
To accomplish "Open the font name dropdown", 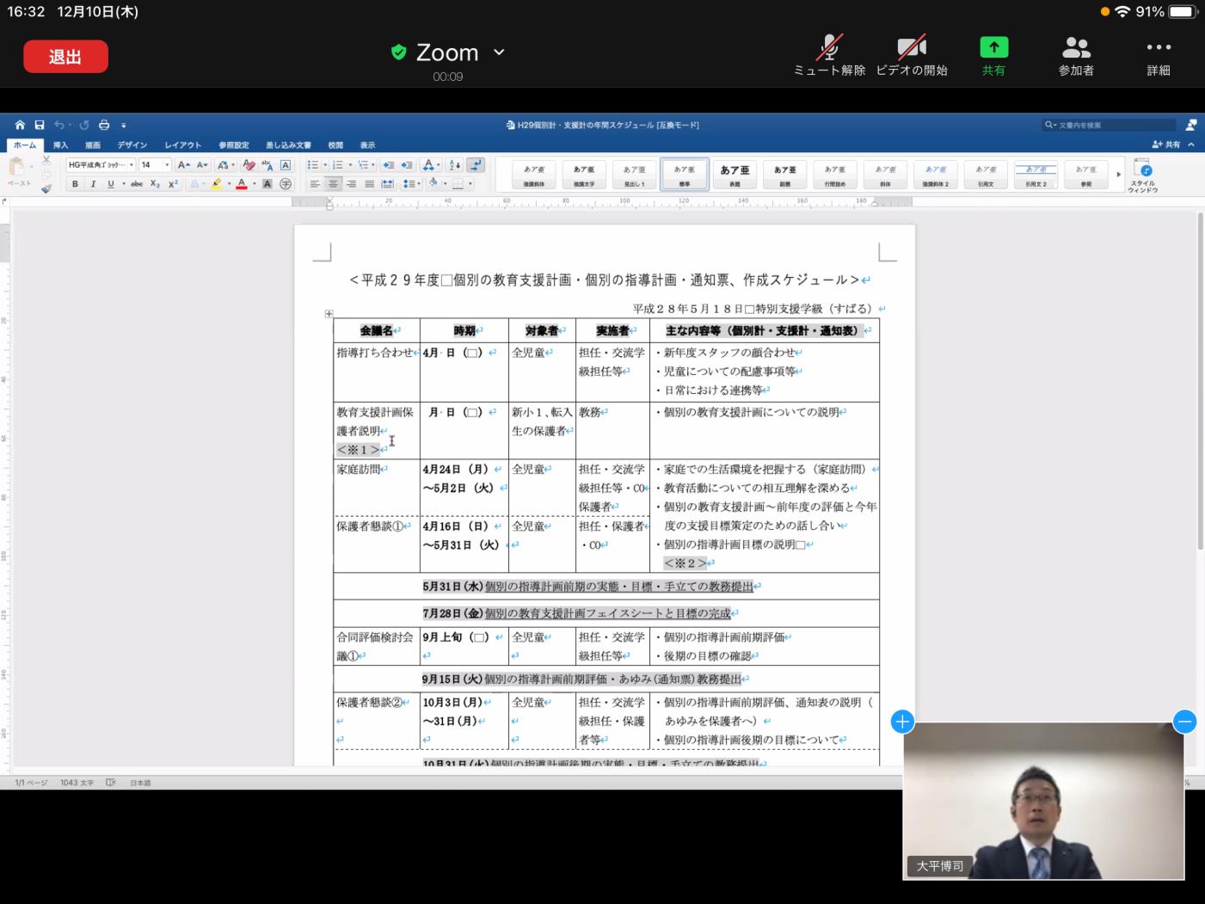I will tap(132, 165).
